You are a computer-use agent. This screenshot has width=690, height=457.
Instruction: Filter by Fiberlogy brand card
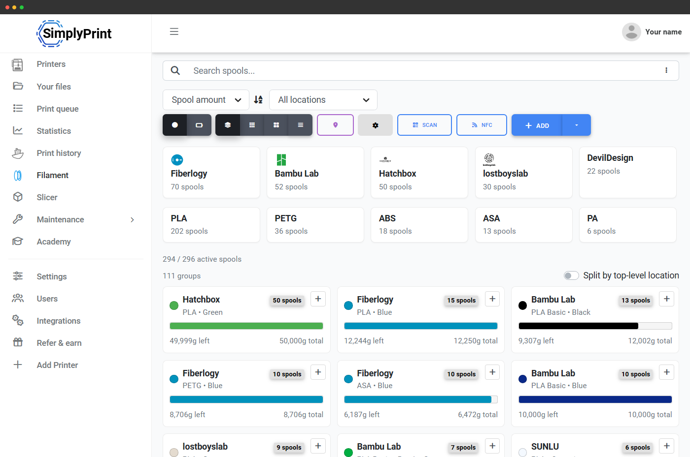[211, 173]
